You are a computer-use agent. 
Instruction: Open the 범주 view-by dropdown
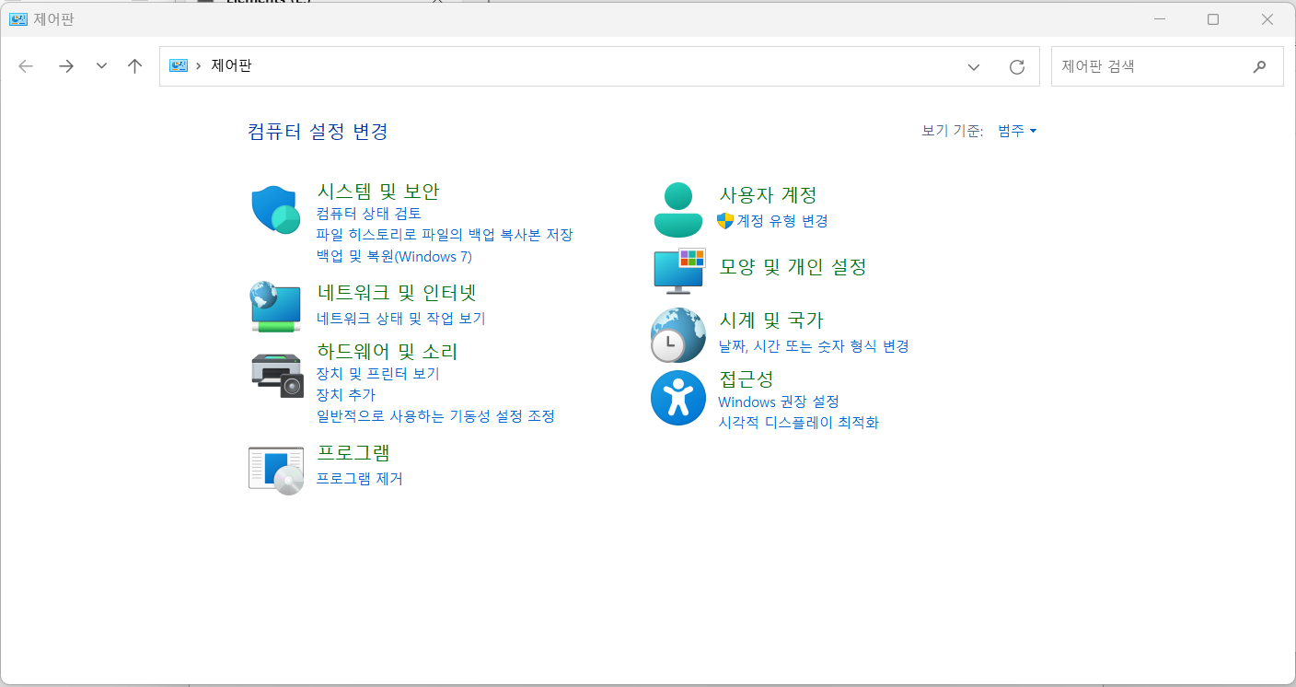tap(1017, 131)
